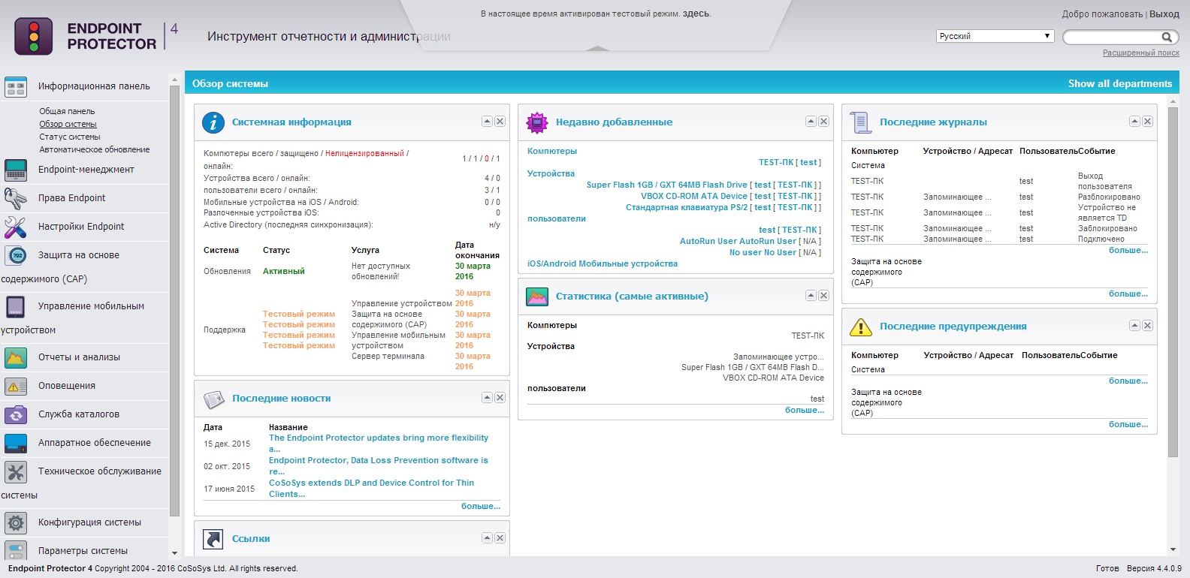Open the Информационная панель dashboard icon
The height and width of the screenshot is (578, 1190).
[x=16, y=86]
